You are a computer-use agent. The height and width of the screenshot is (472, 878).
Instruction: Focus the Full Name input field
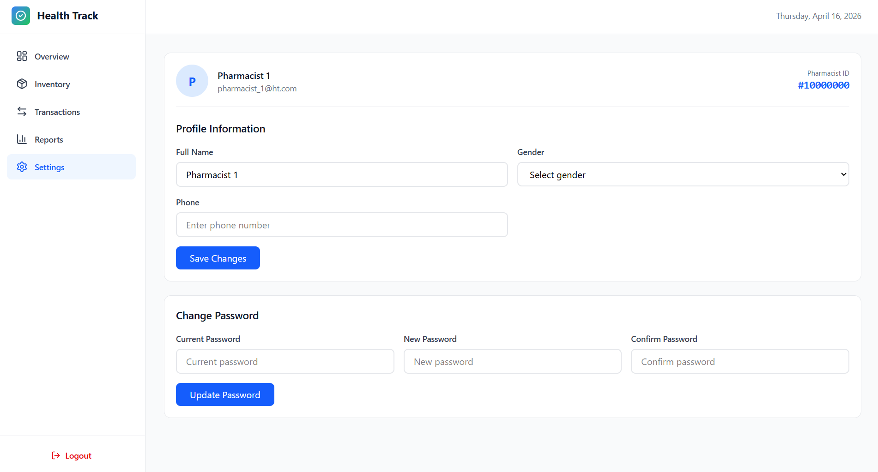(x=342, y=174)
